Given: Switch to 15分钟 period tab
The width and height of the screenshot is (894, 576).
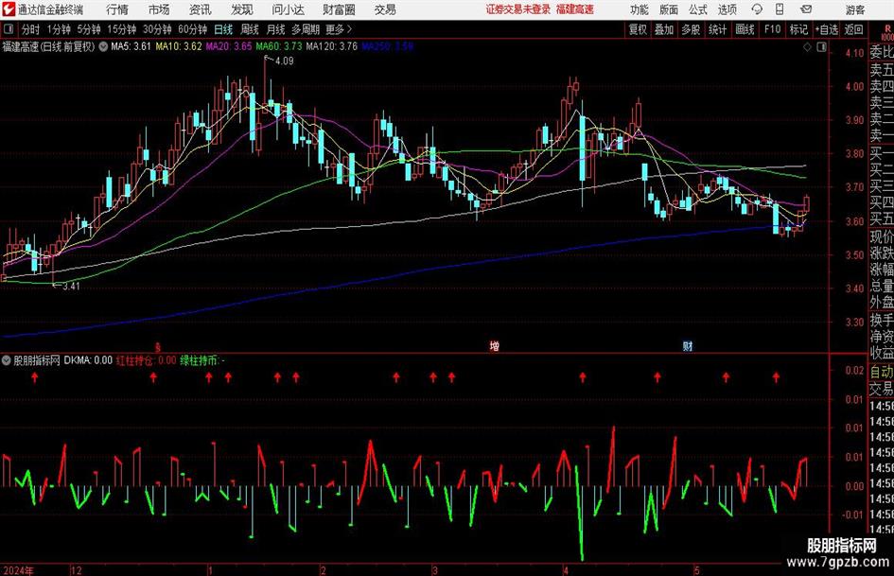Looking at the screenshot, I should [x=121, y=29].
